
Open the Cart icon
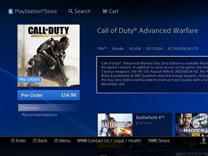pyautogui.click(x=105, y=11)
